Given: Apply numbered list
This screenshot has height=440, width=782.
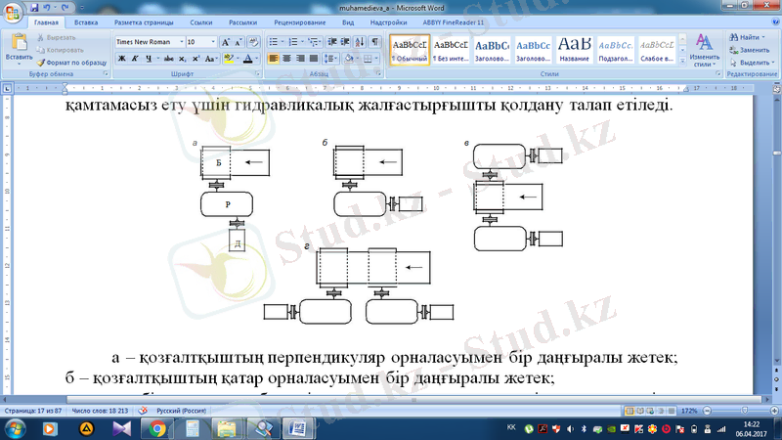Looking at the screenshot, I should click(x=293, y=42).
